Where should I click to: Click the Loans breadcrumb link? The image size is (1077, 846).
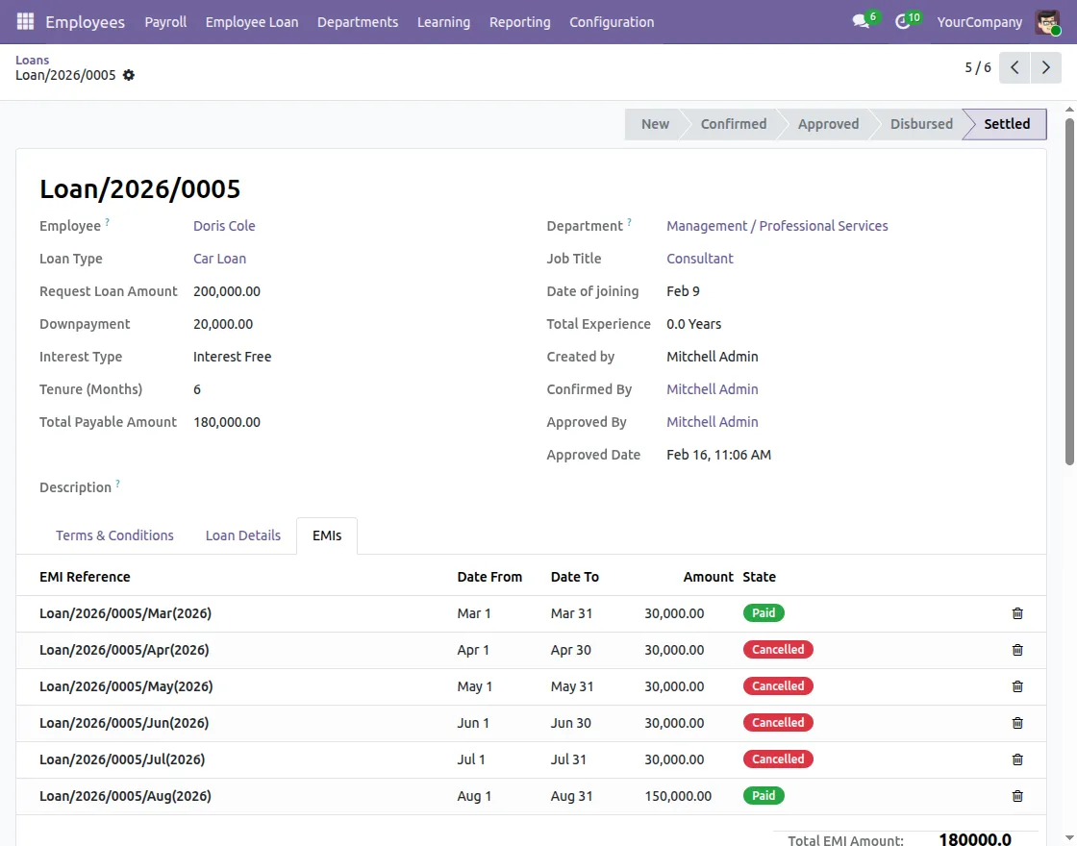pos(32,60)
